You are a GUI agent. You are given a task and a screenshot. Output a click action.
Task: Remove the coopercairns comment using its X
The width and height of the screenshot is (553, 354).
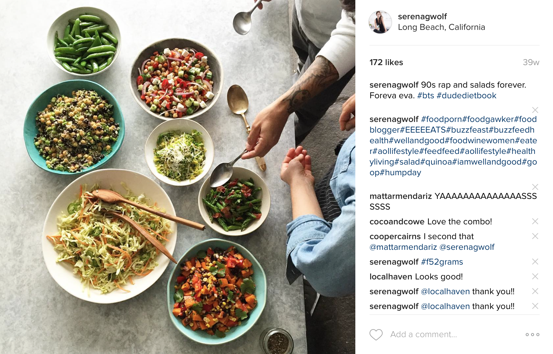pyautogui.click(x=535, y=236)
